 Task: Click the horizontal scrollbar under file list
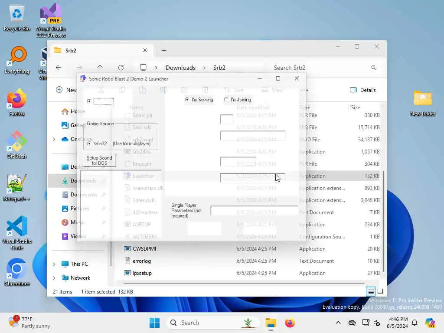[x=244, y=283]
